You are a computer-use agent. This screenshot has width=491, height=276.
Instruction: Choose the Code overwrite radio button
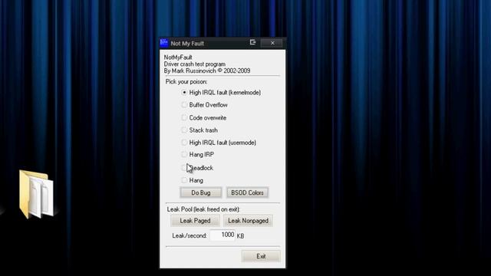(184, 117)
